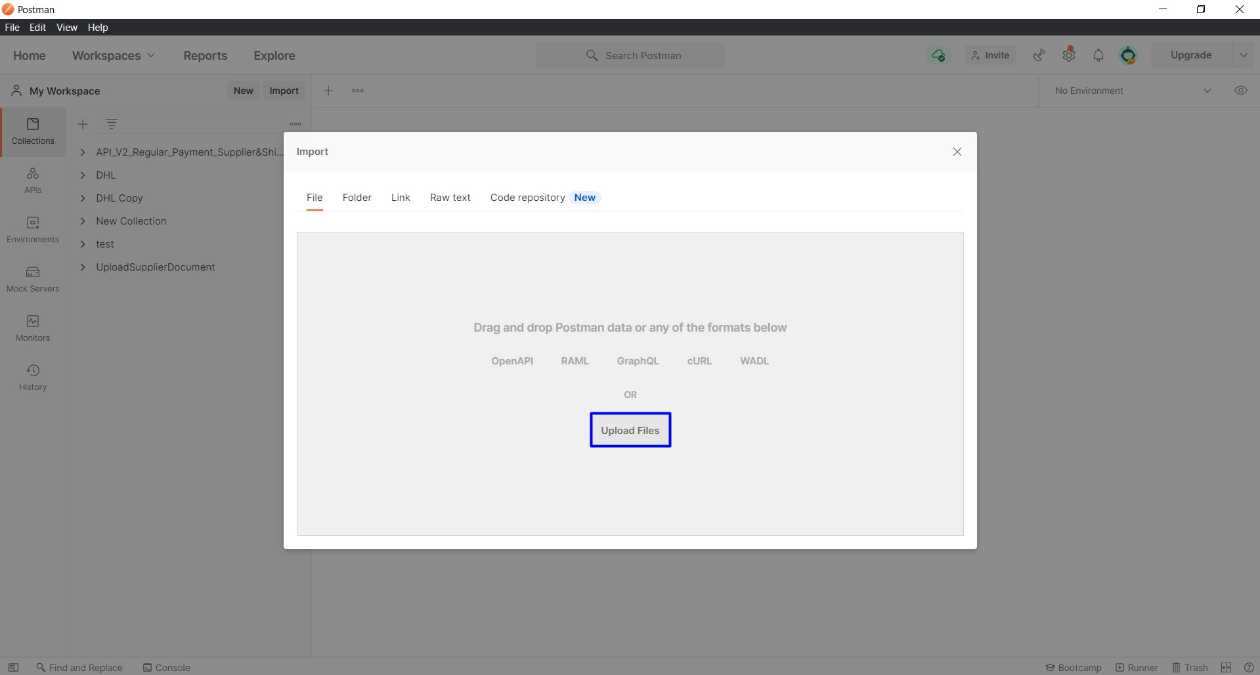
Task: Open Bootcamp in the status bar
Action: coord(1074,667)
